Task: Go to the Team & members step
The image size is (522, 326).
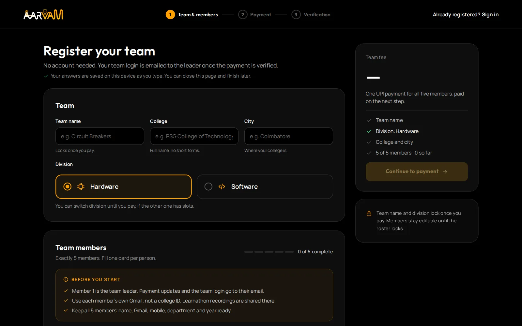Action: 192,15
